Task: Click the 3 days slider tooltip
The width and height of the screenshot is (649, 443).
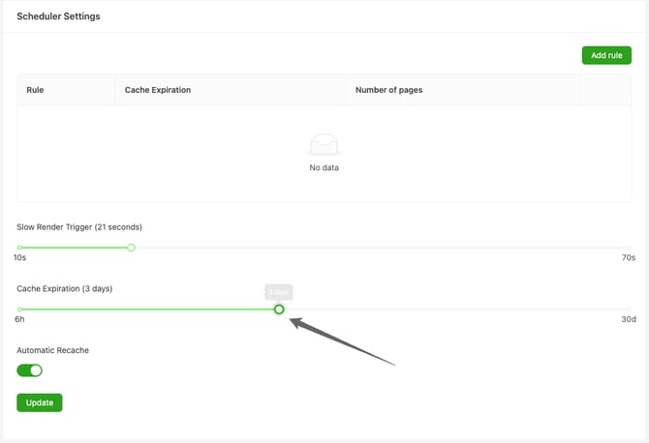Action: [278, 292]
